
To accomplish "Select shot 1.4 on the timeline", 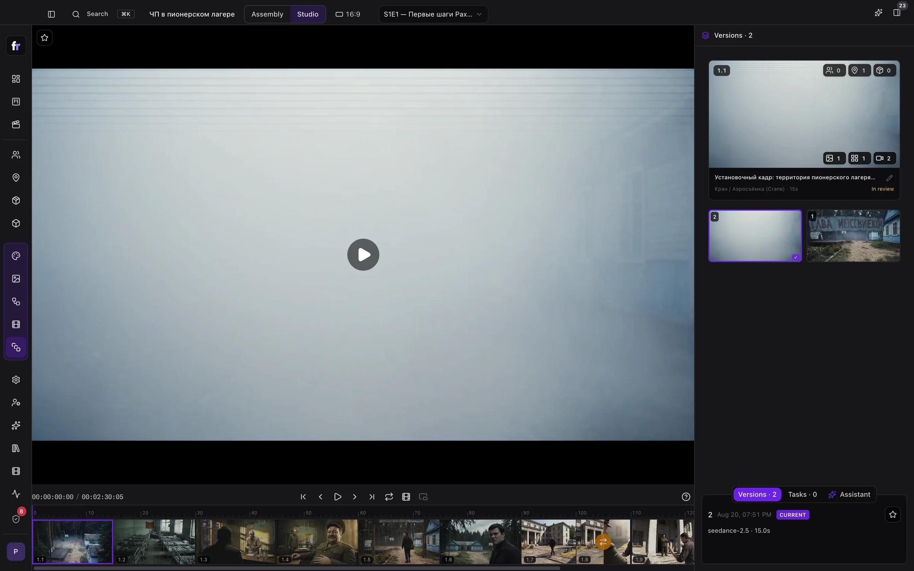I will tap(317, 542).
